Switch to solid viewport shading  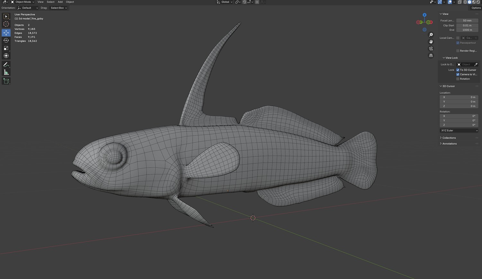(x=469, y=2)
